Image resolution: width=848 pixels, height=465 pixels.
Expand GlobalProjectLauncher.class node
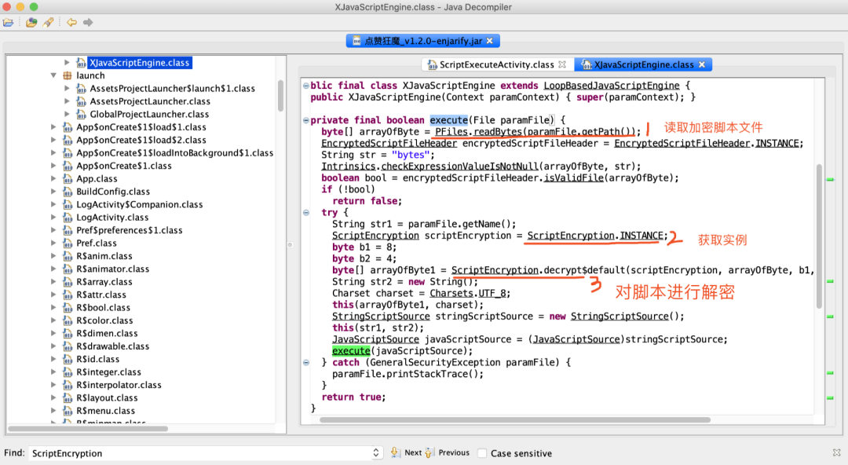coord(67,114)
